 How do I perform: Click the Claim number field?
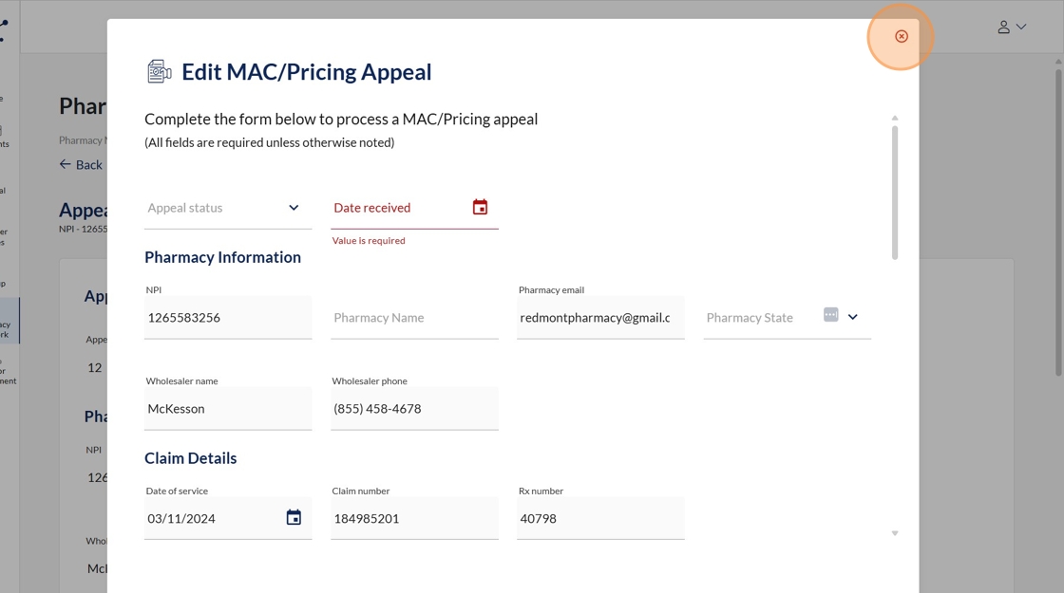click(x=414, y=519)
